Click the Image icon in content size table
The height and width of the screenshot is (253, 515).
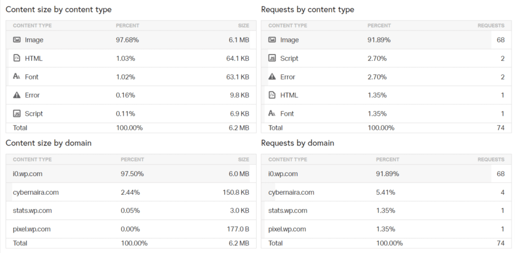click(17, 40)
